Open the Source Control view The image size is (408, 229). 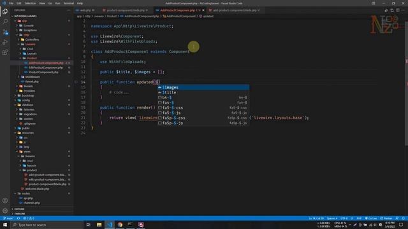[x=5, y=32]
